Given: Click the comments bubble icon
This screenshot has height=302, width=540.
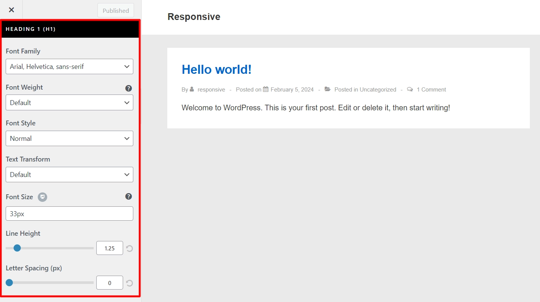Looking at the screenshot, I should coord(410,89).
